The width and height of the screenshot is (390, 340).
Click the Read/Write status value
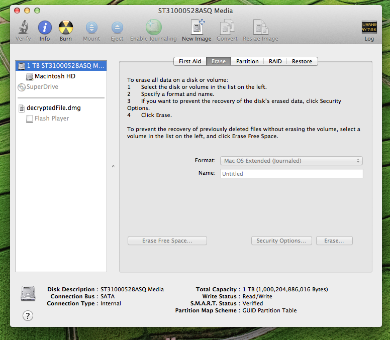click(257, 296)
